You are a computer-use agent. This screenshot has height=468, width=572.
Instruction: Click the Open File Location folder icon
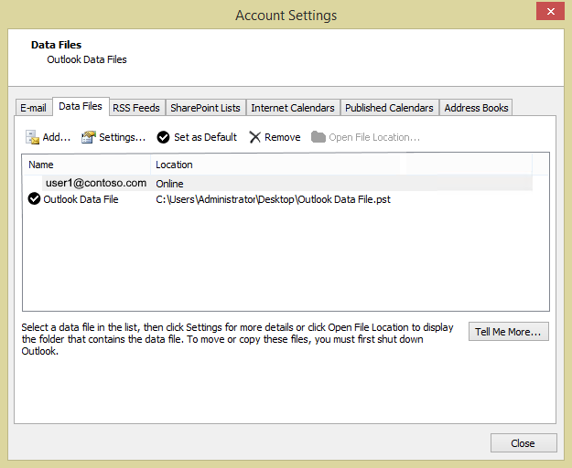(318, 137)
